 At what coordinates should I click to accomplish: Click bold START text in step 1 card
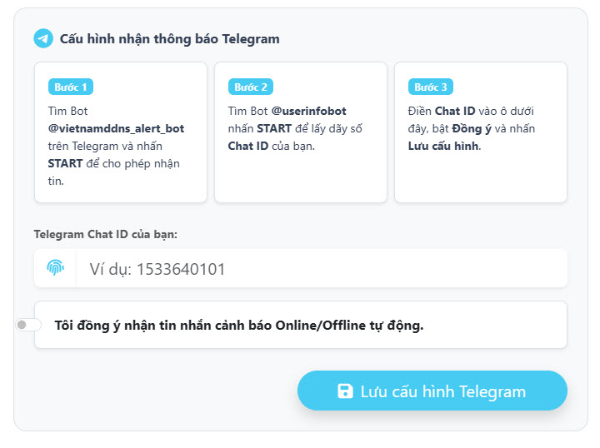point(65,163)
